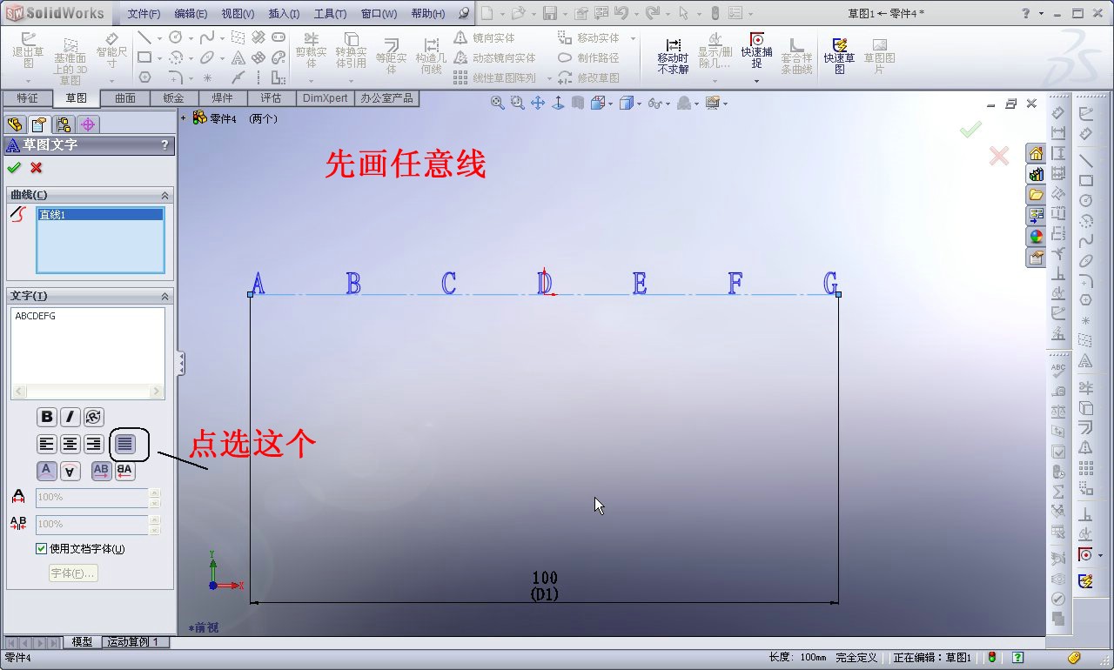The height and width of the screenshot is (670, 1114).
Task: Open the 工具(T) menu
Action: (330, 14)
